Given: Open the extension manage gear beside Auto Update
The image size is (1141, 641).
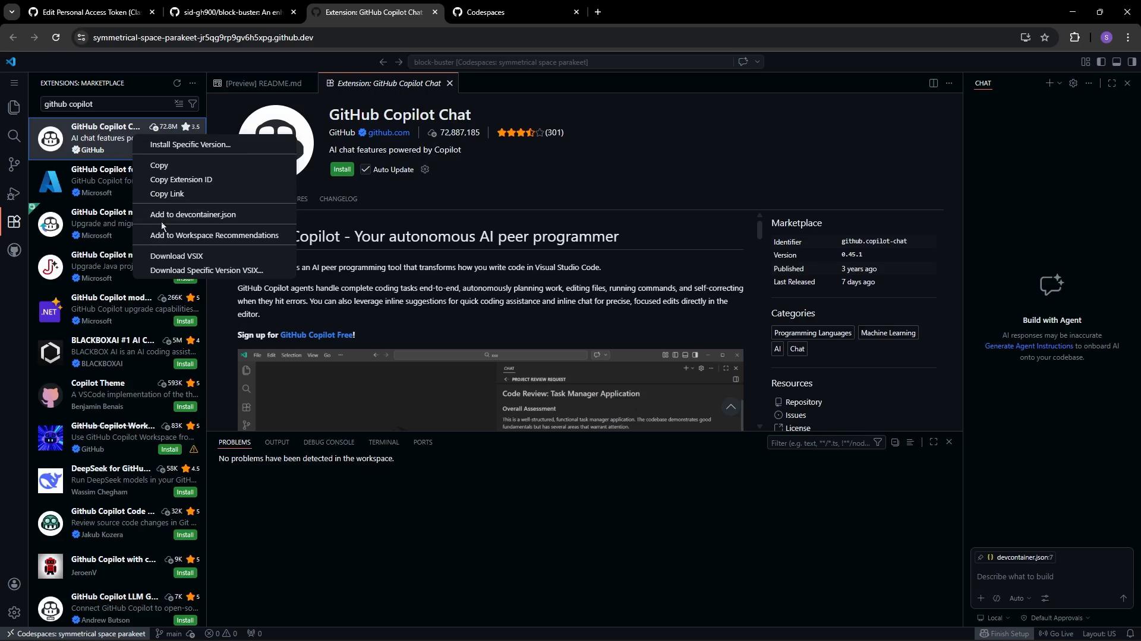Looking at the screenshot, I should click(424, 169).
